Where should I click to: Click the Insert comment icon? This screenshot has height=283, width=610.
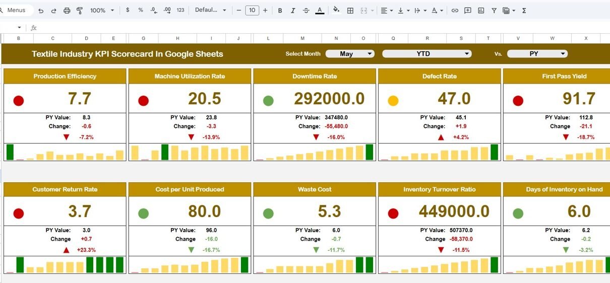click(468, 11)
